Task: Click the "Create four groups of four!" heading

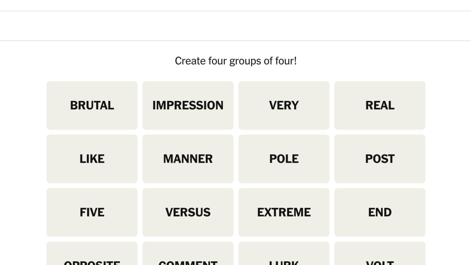Action: click(235, 61)
